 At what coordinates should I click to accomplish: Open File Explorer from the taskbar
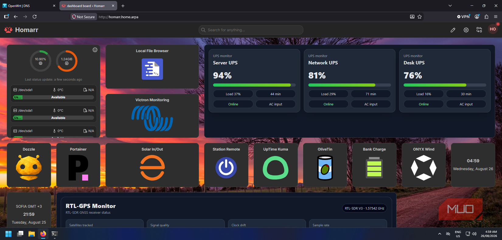(32, 234)
